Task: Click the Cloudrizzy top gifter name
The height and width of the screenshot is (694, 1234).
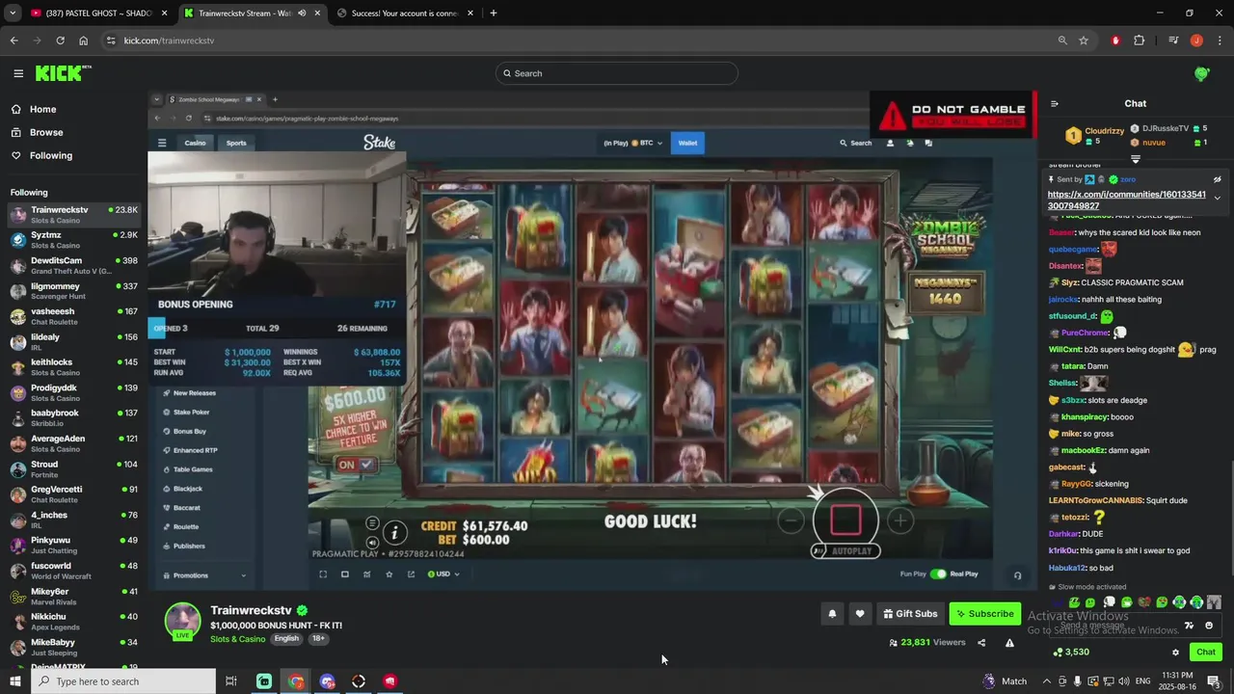Action: (x=1105, y=131)
